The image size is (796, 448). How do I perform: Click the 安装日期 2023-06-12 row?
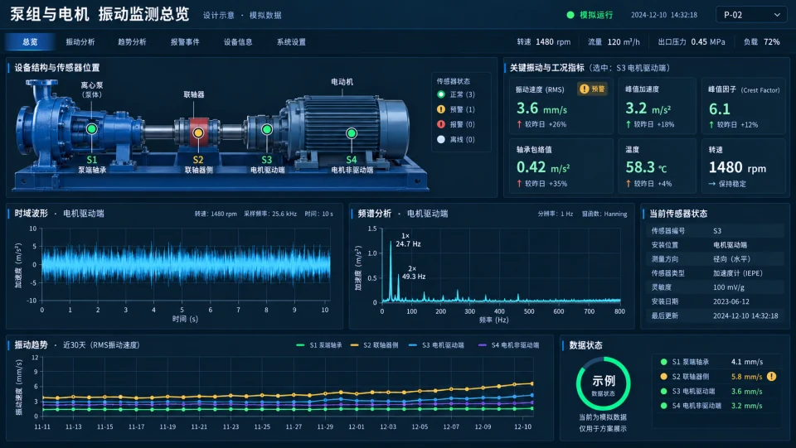pos(716,301)
